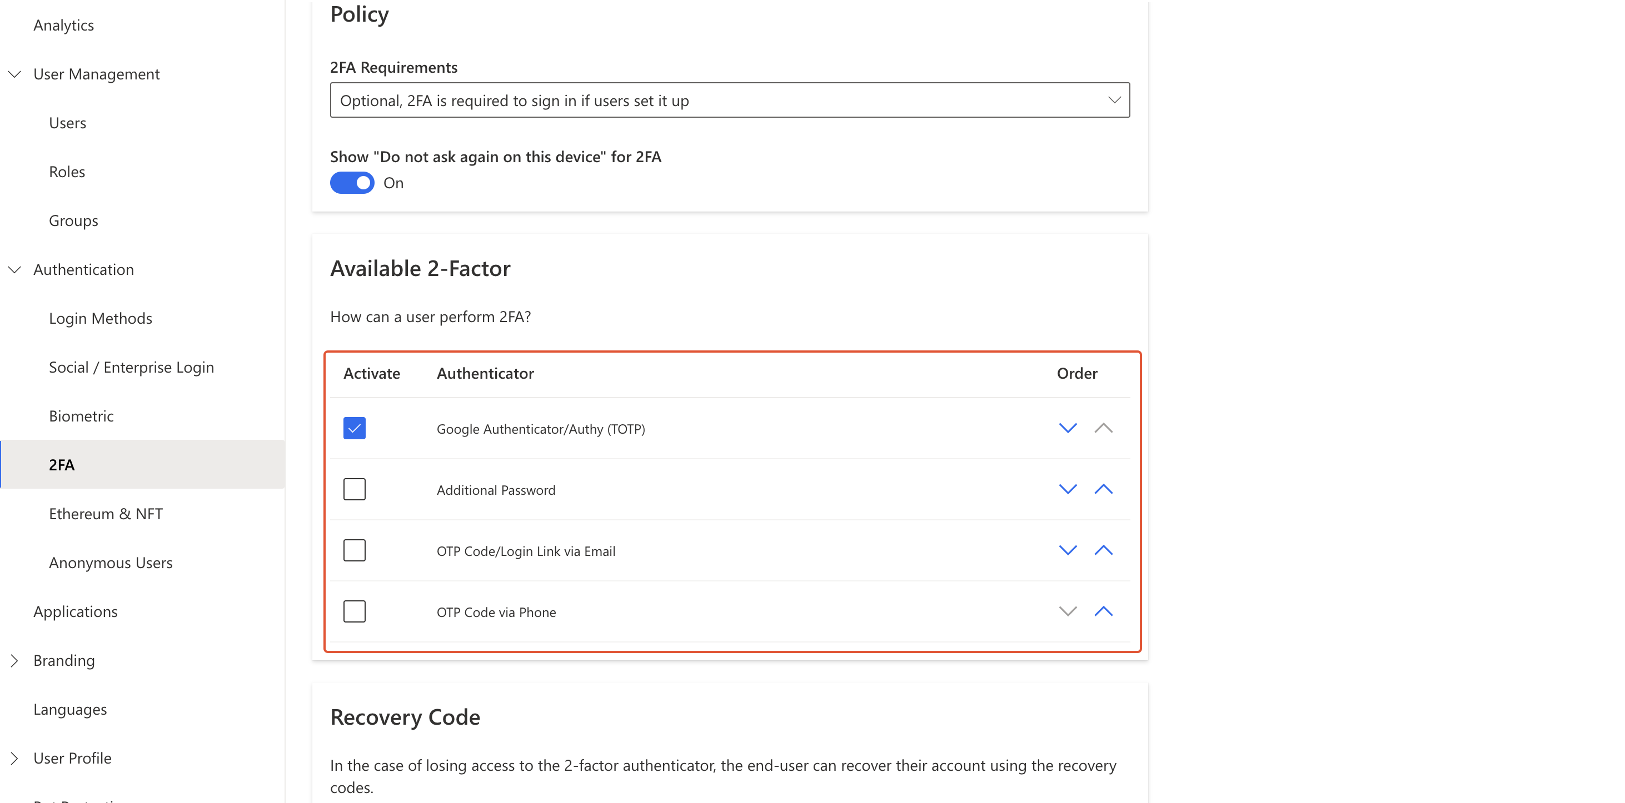The image size is (1625, 803).
Task: Enable OTP Code via Phone checkbox
Action: tap(355, 611)
